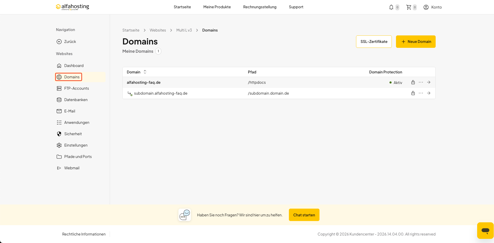
Task: Go to Startseite breadcrumb link
Action: tap(131, 30)
